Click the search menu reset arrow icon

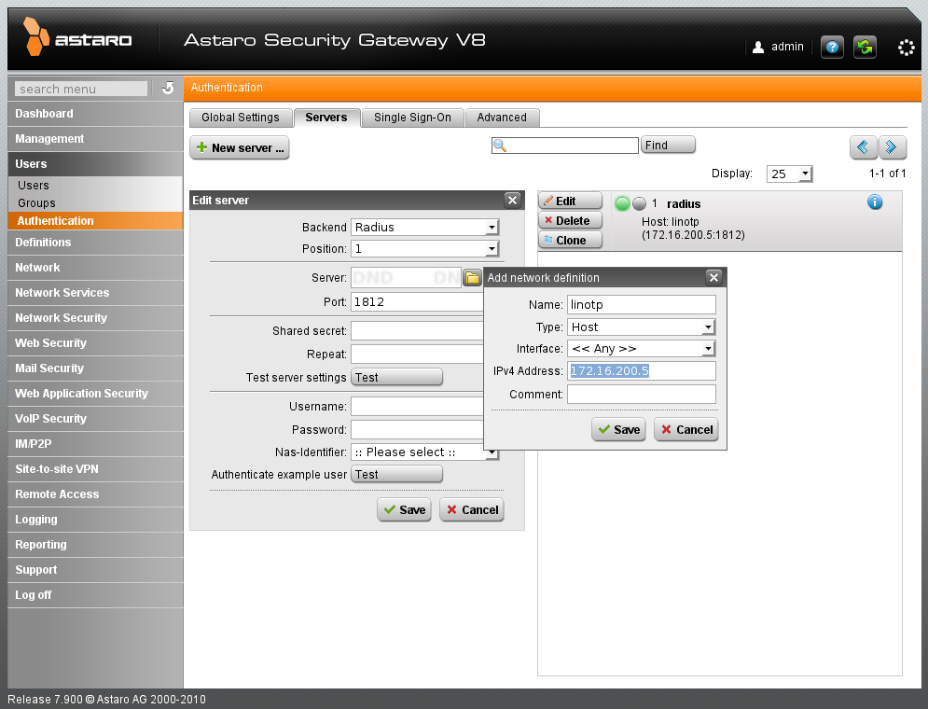[x=168, y=89]
